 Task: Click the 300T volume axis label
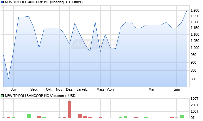click(194, 99)
